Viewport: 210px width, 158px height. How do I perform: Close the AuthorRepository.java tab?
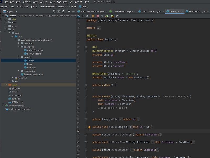pos(135,11)
